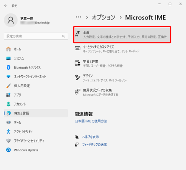Open Windows Update in the sidebar
The height and width of the screenshot is (170, 186).
(x=36, y=150)
